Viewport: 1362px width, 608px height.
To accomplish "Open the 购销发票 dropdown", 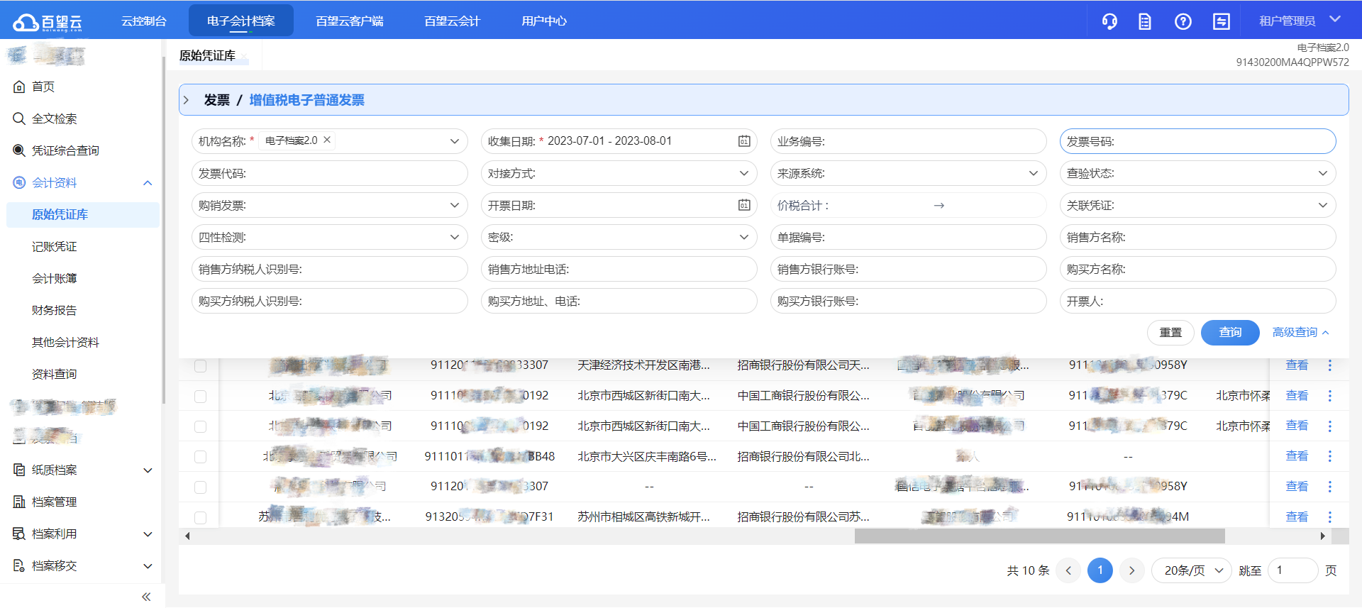I will 330,205.
